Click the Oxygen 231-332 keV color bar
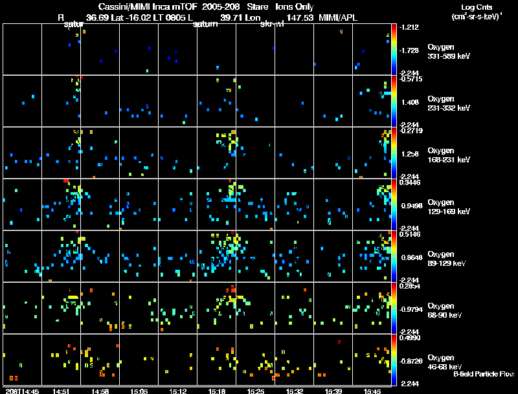Viewport: 518px width, 394px height. [x=394, y=101]
